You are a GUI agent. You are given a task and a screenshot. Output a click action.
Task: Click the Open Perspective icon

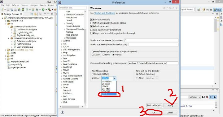tap(199, 10)
